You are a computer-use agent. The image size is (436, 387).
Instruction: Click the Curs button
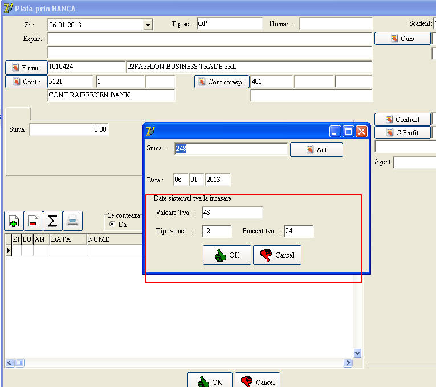pos(402,39)
